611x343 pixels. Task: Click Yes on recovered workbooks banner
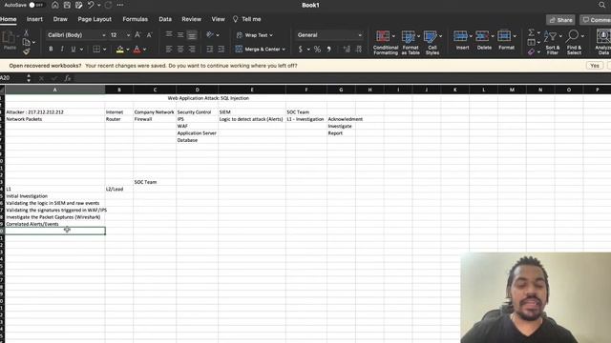tap(595, 66)
